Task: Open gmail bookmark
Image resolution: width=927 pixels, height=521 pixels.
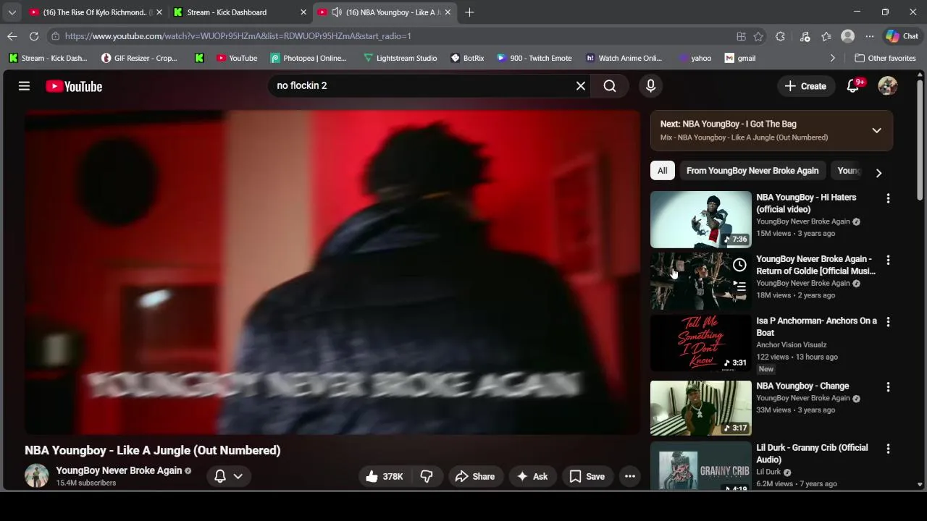Action: tap(740, 58)
